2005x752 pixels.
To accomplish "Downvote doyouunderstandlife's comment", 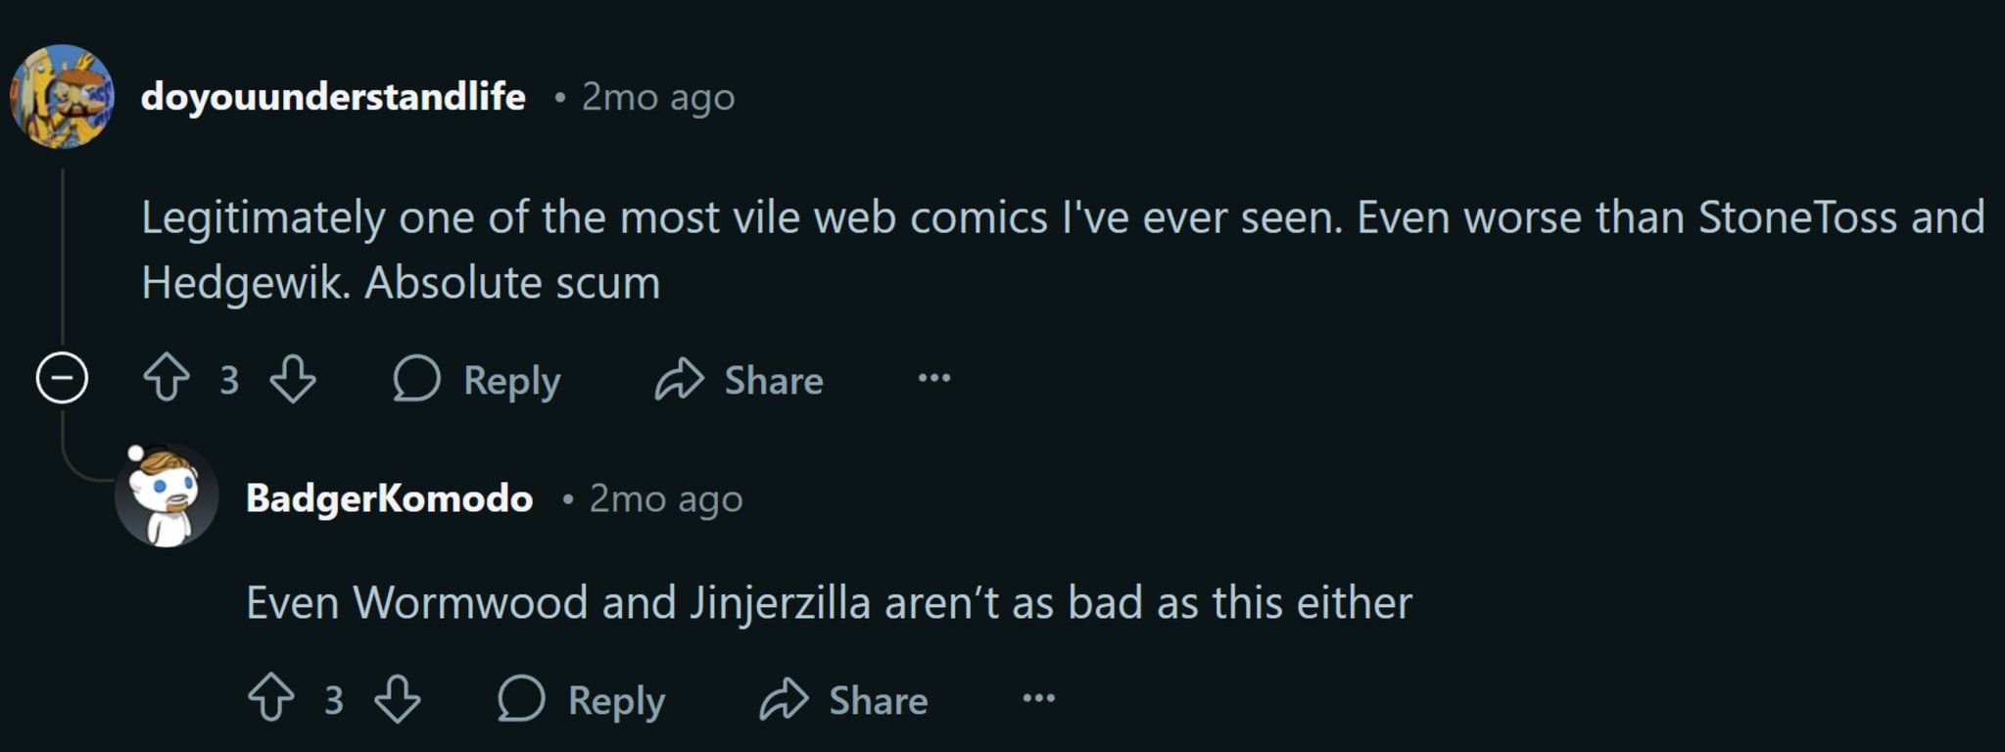I will [293, 379].
